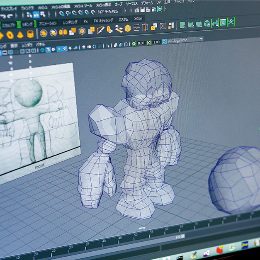The width and height of the screenshot is (260, 260).
Task: Click the bridge shelf icon
Action: [119, 29]
